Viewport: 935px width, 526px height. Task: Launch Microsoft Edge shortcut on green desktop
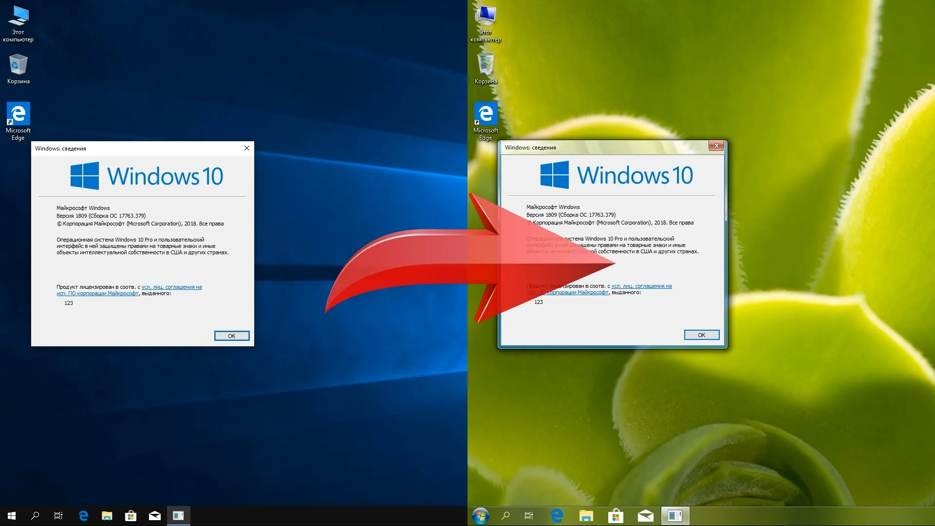[x=486, y=121]
